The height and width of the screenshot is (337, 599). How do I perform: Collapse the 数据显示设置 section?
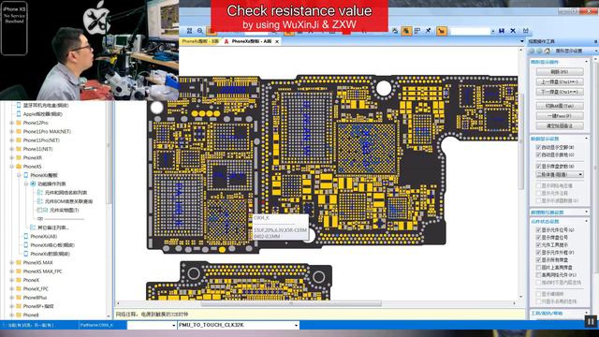tap(587, 139)
